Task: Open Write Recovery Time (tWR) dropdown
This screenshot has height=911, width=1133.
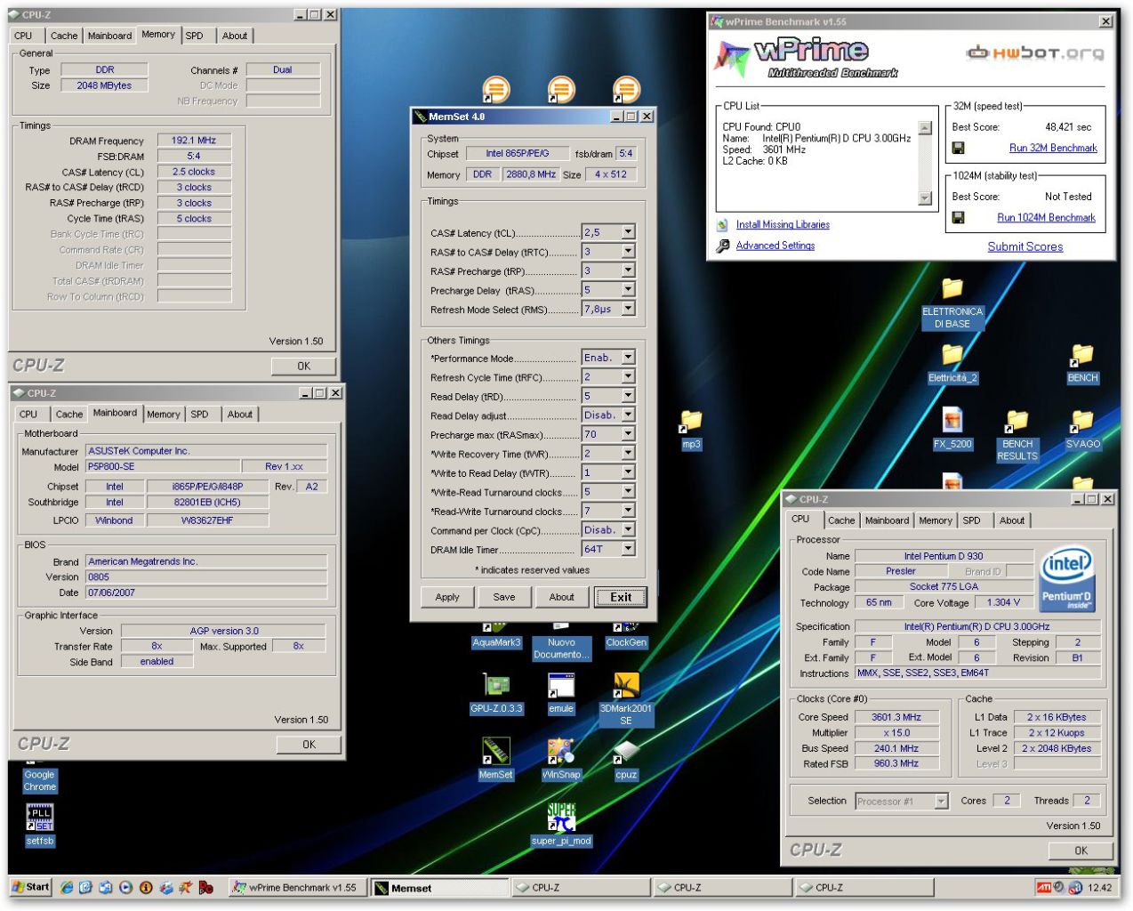Action: click(628, 453)
